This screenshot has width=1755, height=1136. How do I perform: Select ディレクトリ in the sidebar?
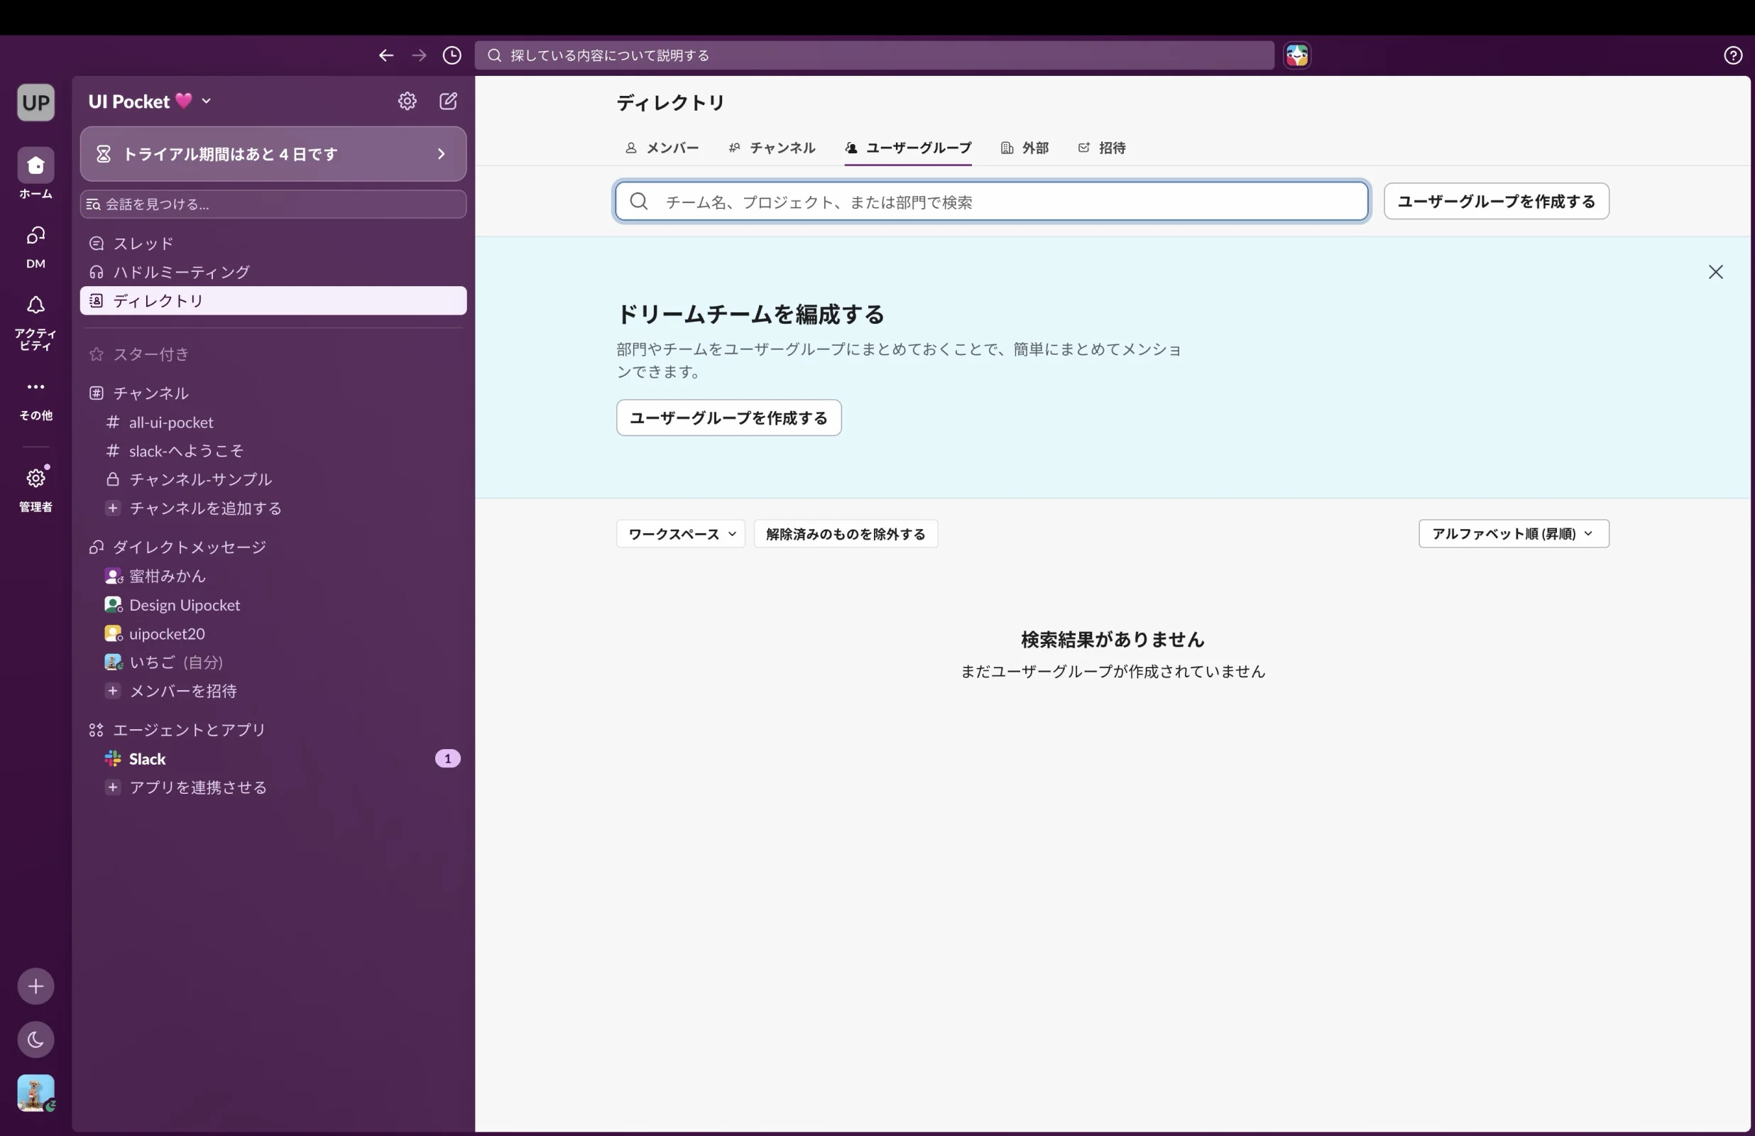pos(273,300)
